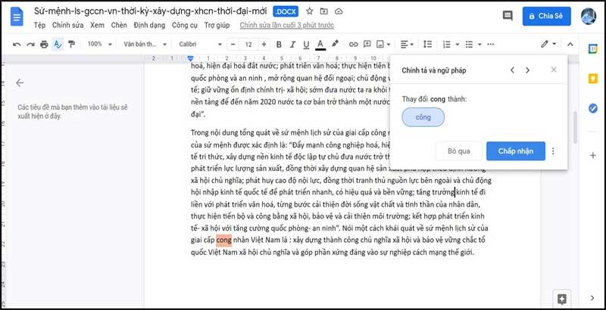Open the user account avatar
Viewport: 606px width, 310px height.
(589, 16)
